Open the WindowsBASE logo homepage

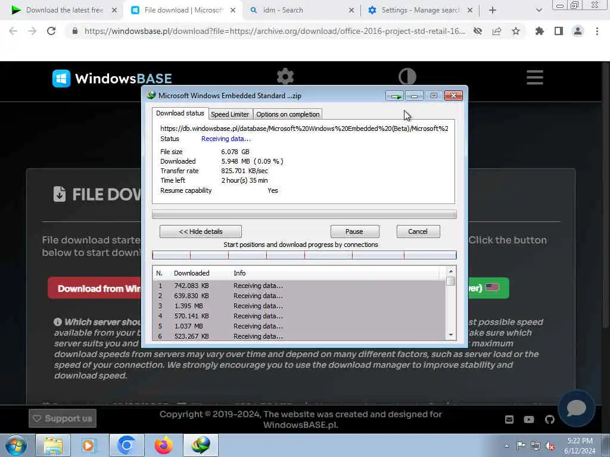(x=112, y=79)
